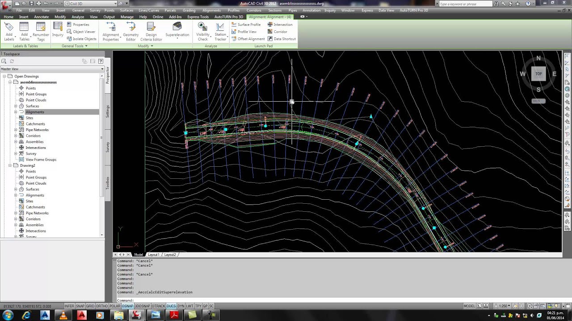Toggle INFER constraints in the status bar
Viewport: 572px width, 321px height.
pos(69,306)
